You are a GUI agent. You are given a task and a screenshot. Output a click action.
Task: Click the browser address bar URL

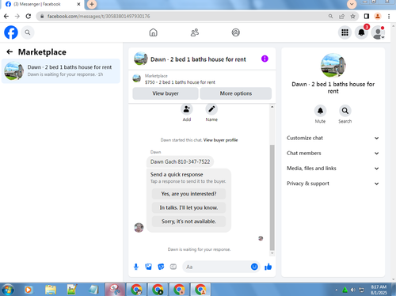tap(99, 17)
